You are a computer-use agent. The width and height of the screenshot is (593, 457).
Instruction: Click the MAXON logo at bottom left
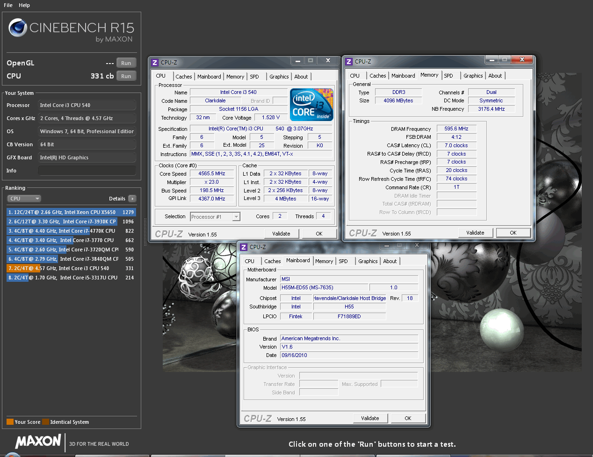coord(38,441)
